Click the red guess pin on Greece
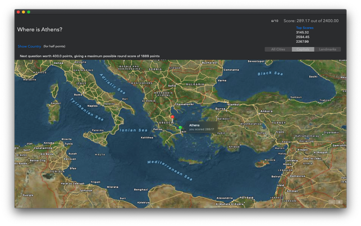 (x=172, y=117)
